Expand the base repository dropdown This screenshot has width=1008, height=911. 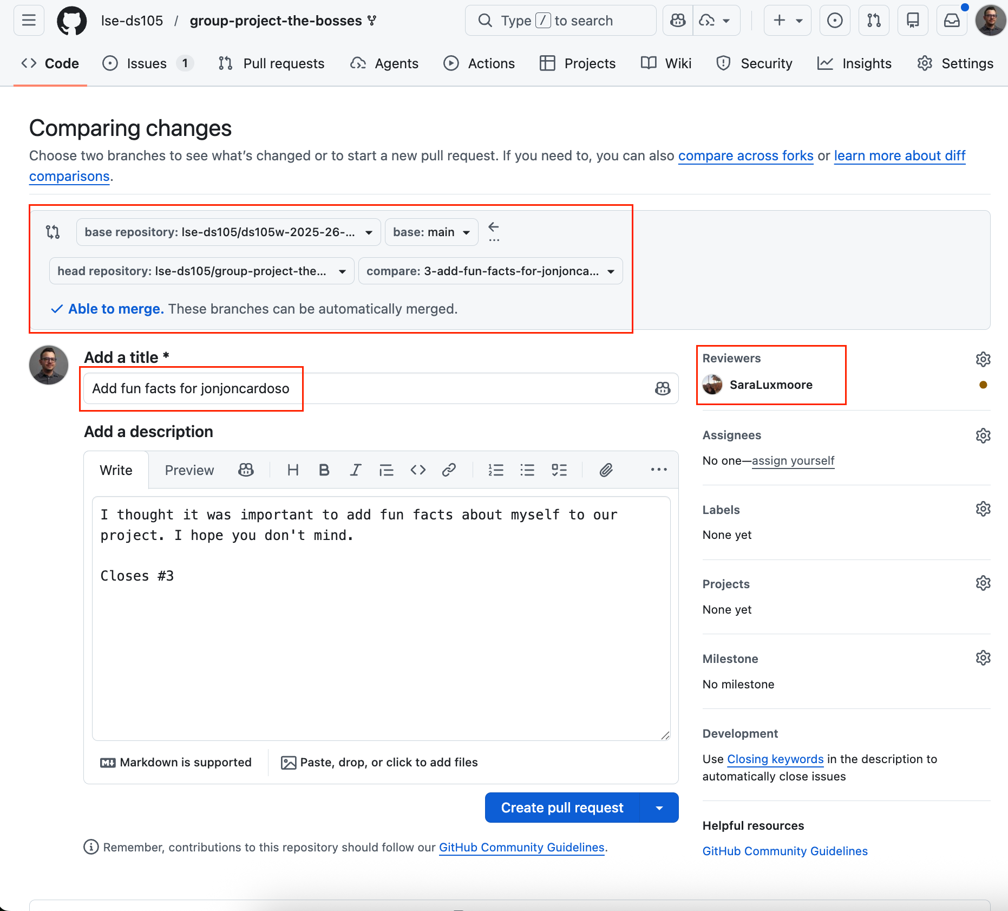tap(228, 232)
